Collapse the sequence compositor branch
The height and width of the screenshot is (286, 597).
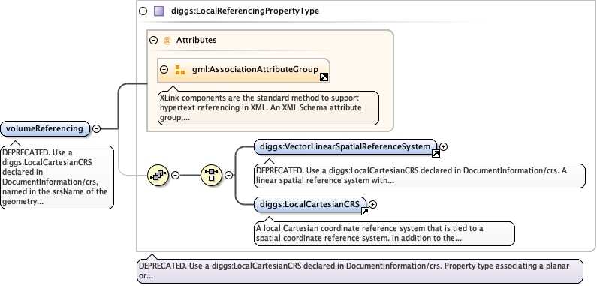pos(175,175)
